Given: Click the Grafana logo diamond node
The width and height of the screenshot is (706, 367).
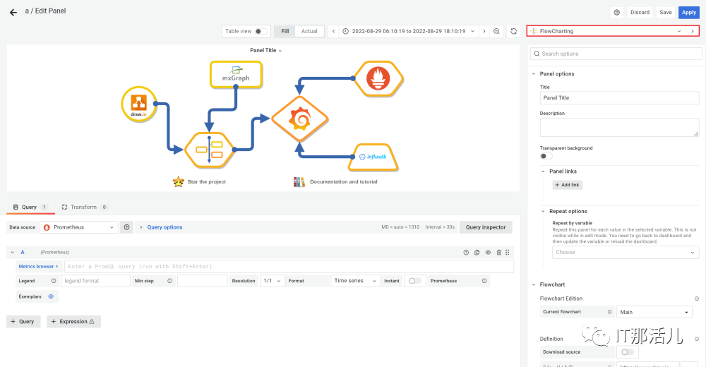Looking at the screenshot, I should click(x=300, y=119).
